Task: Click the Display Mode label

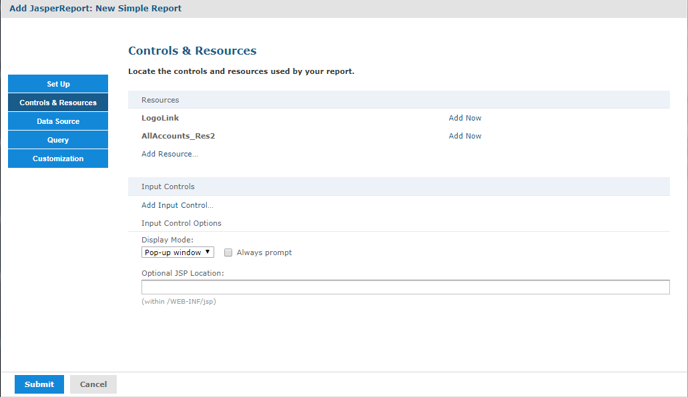Action: (x=167, y=240)
